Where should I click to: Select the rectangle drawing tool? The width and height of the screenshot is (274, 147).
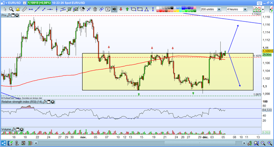coord(140,9)
